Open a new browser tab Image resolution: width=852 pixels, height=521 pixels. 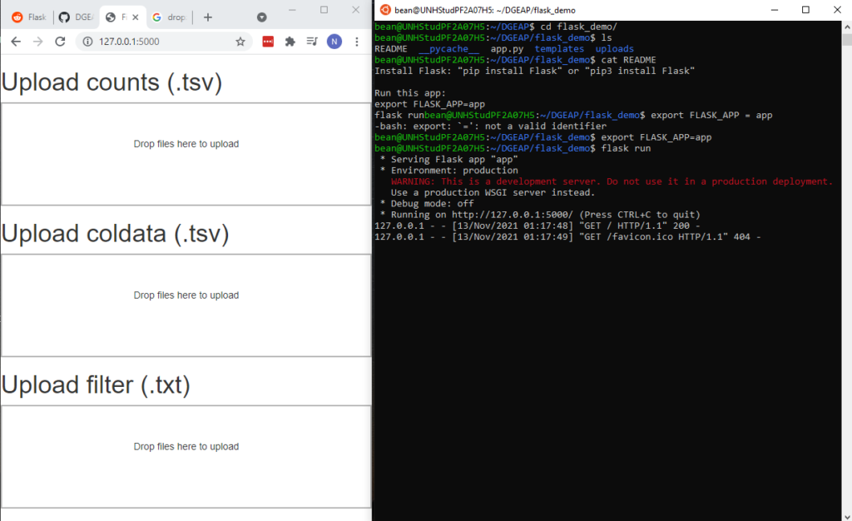(x=208, y=17)
